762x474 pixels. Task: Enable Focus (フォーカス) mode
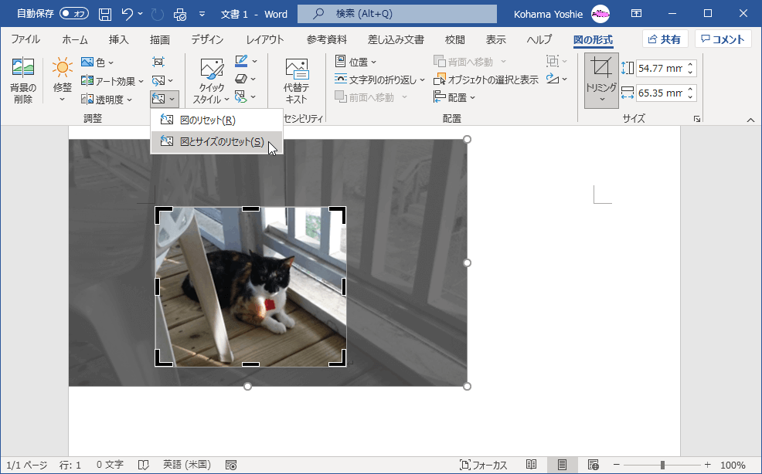pos(484,465)
